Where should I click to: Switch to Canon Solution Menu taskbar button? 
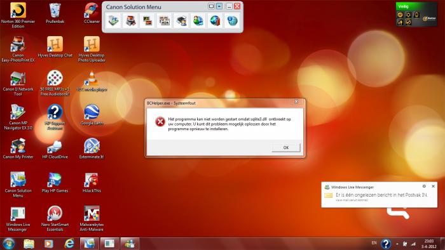[x=90, y=244]
